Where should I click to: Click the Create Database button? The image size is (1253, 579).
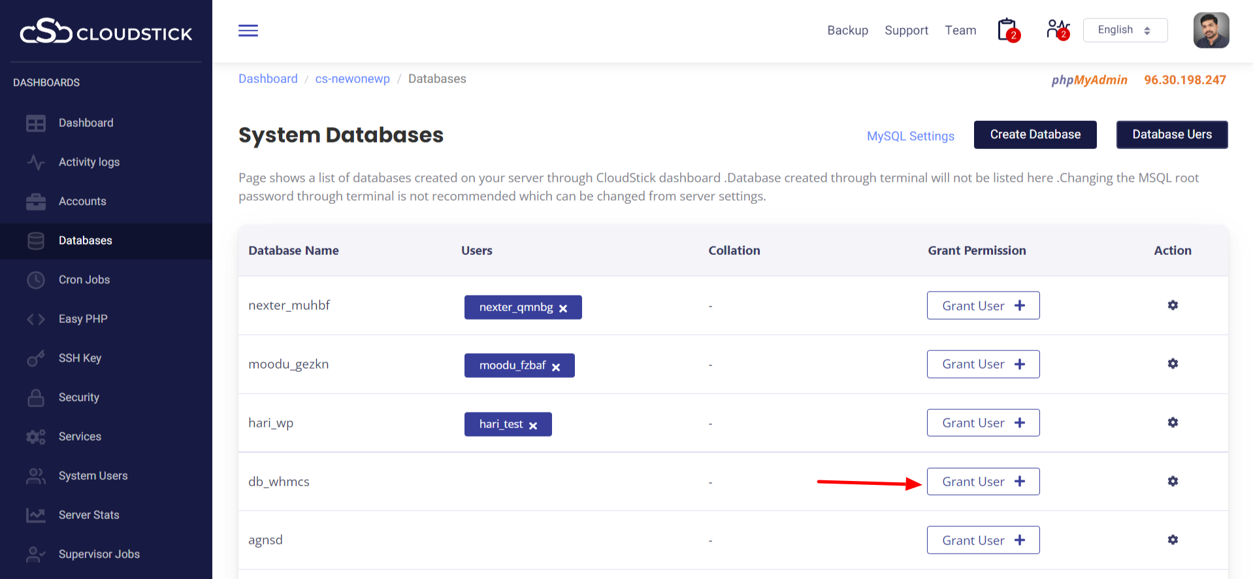(x=1035, y=135)
